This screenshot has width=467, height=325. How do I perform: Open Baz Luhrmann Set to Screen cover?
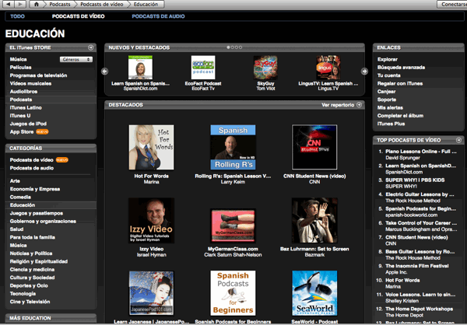314,220
